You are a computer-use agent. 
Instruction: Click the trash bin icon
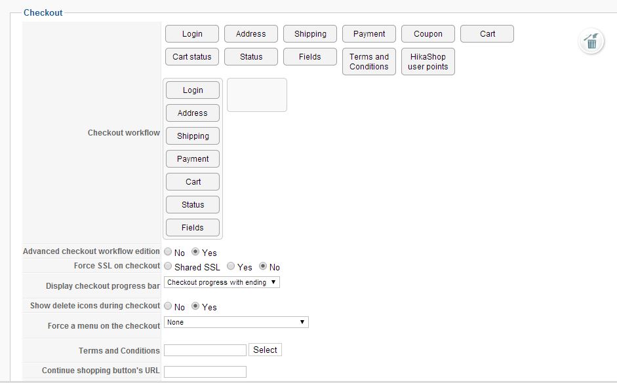591,42
